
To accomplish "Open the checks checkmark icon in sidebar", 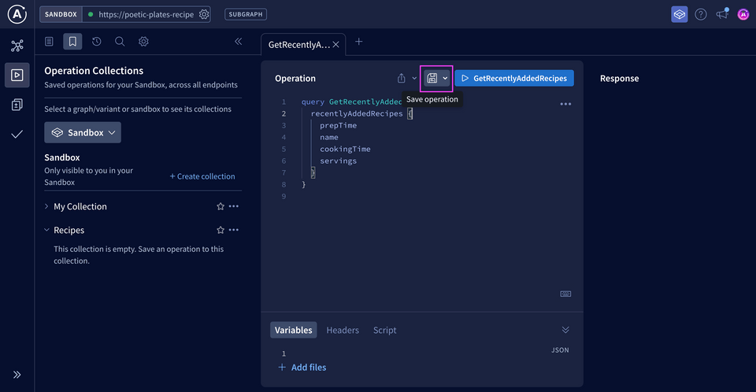I will pos(17,134).
